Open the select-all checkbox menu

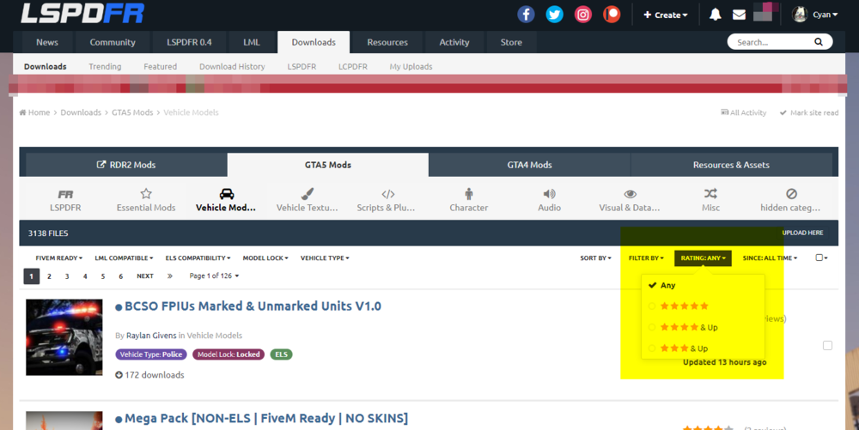click(821, 257)
